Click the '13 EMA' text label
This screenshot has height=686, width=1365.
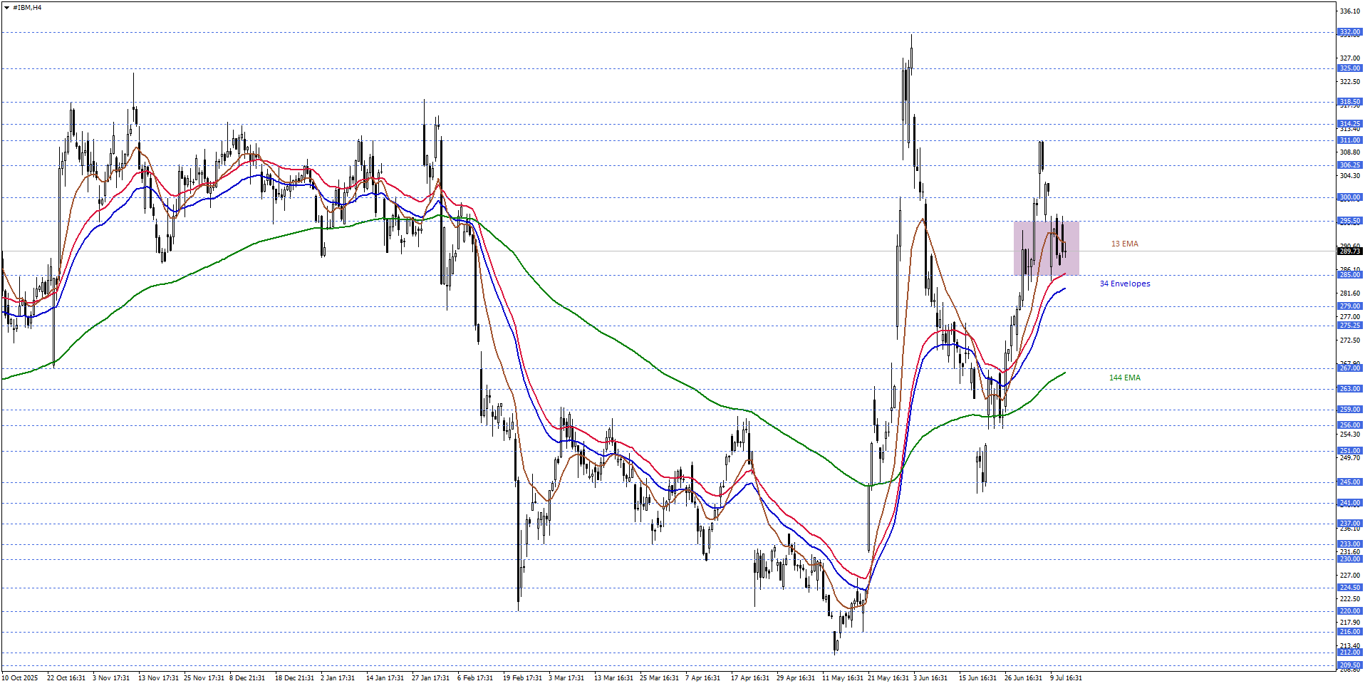[x=1124, y=244]
